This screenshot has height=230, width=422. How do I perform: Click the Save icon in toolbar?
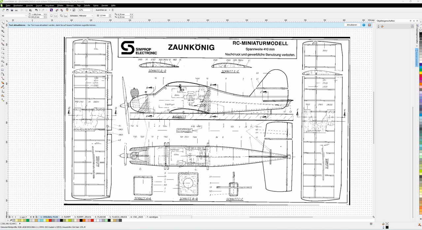12,10
